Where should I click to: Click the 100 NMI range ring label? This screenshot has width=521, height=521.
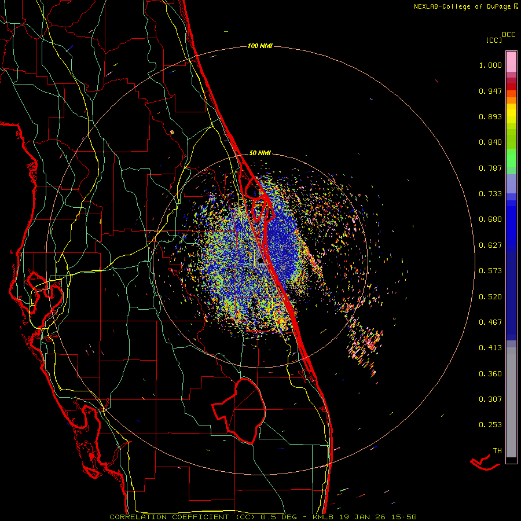point(260,46)
